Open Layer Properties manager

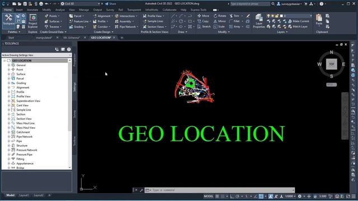(x=258, y=21)
